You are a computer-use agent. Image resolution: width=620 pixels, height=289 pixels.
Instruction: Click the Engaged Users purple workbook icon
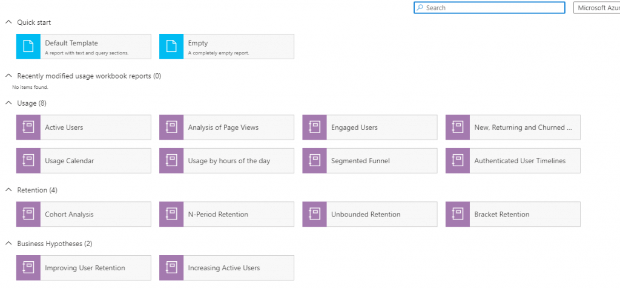tap(314, 128)
